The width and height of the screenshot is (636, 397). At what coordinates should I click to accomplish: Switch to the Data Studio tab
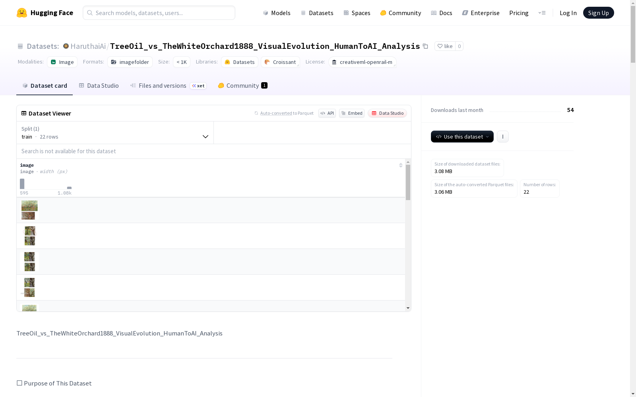pyautogui.click(x=99, y=85)
